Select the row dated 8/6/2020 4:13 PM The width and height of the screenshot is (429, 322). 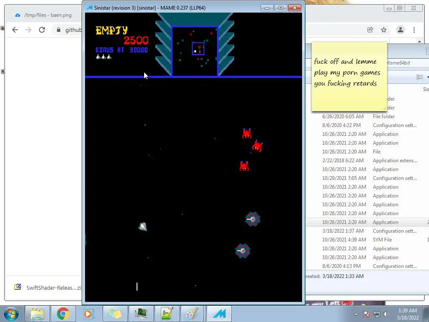[x=367, y=266]
